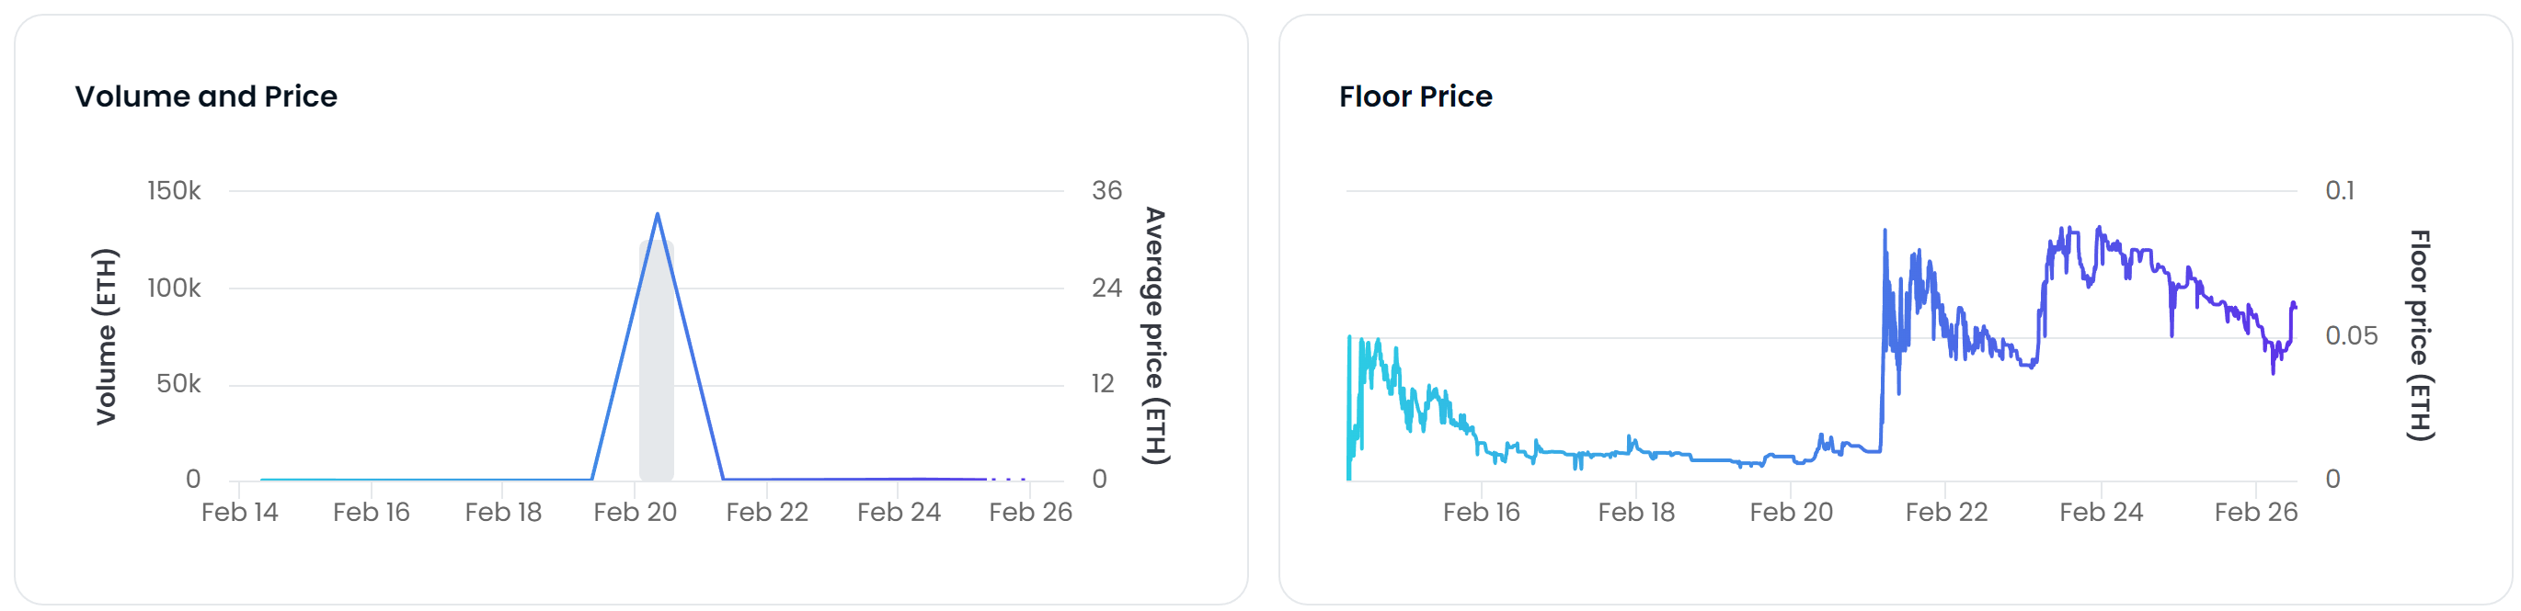2521x611 pixels.
Task: Click the "100k" volume axis label
Action: pos(174,289)
